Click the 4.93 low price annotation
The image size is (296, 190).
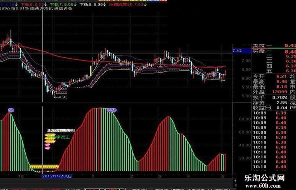coord(60,97)
